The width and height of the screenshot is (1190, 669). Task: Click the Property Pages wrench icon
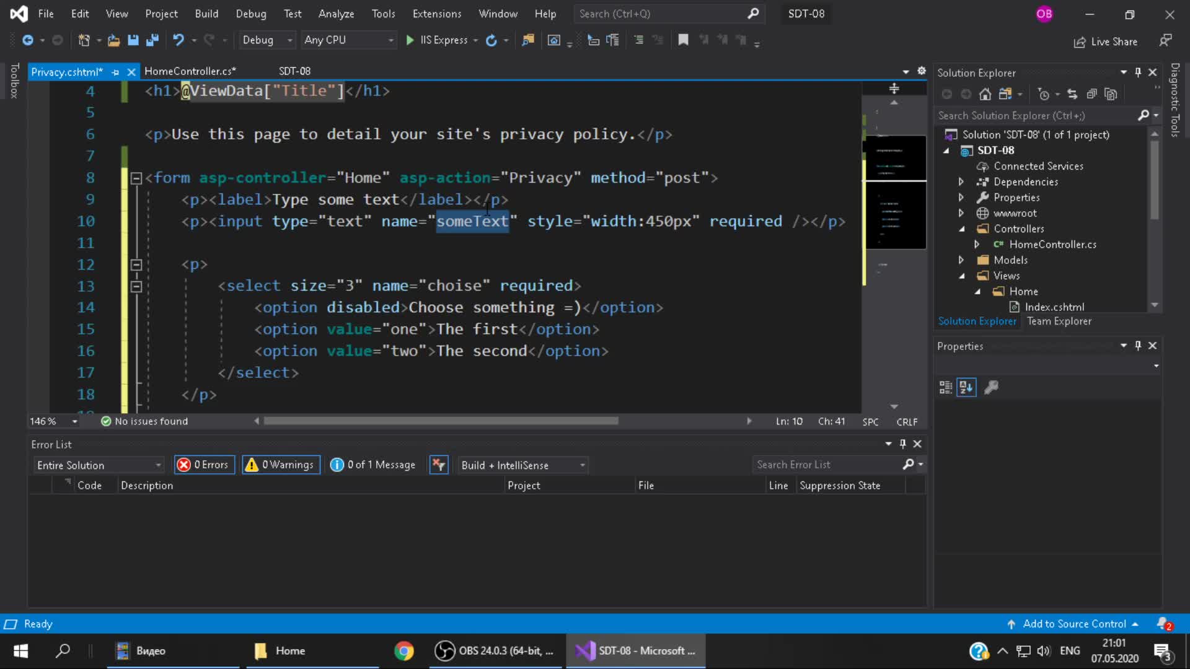click(x=992, y=388)
